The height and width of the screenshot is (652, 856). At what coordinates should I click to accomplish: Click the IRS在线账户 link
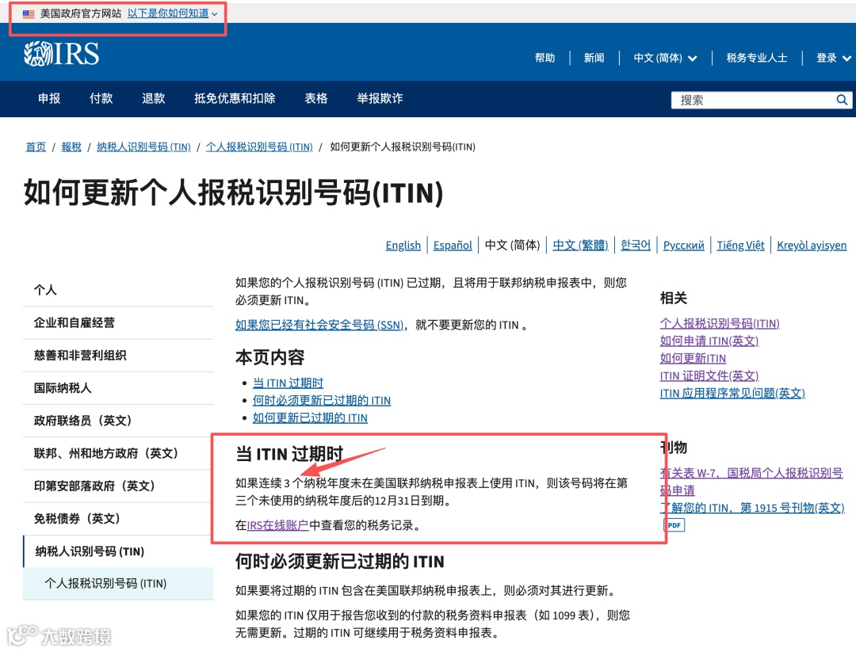[x=278, y=525]
